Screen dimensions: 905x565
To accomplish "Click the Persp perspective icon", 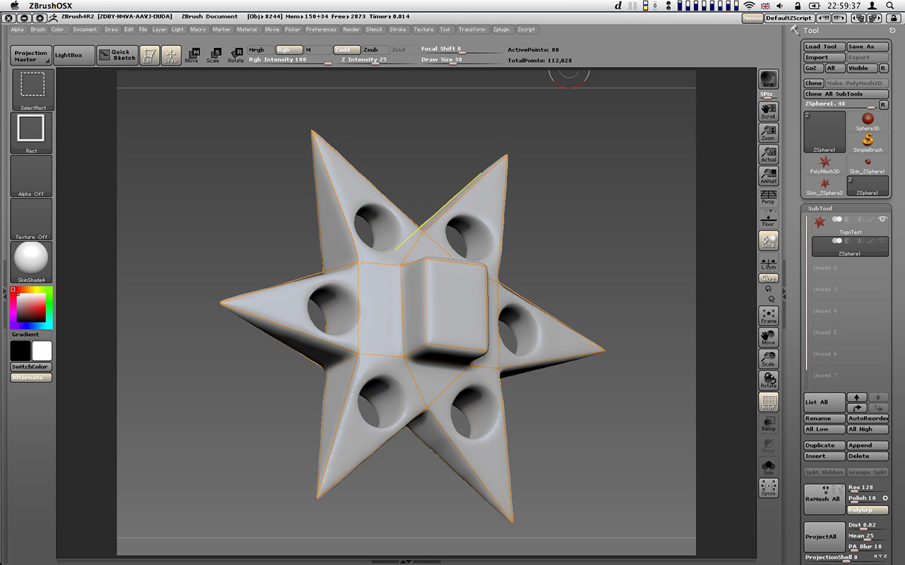I will coord(769,196).
